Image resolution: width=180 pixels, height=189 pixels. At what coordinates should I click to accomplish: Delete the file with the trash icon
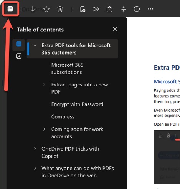tap(60, 9)
